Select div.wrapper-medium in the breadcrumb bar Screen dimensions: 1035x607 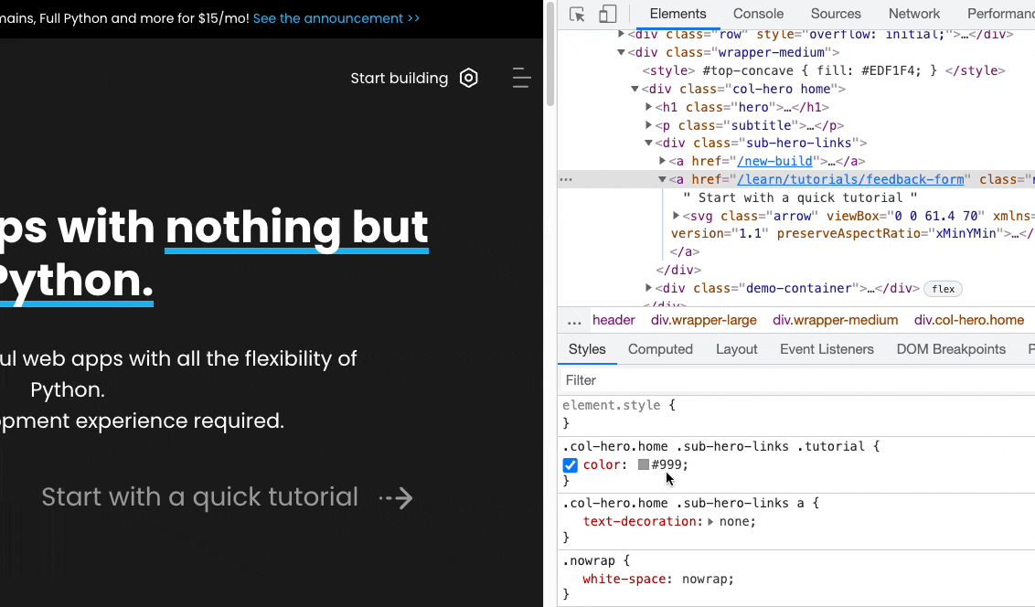click(835, 320)
